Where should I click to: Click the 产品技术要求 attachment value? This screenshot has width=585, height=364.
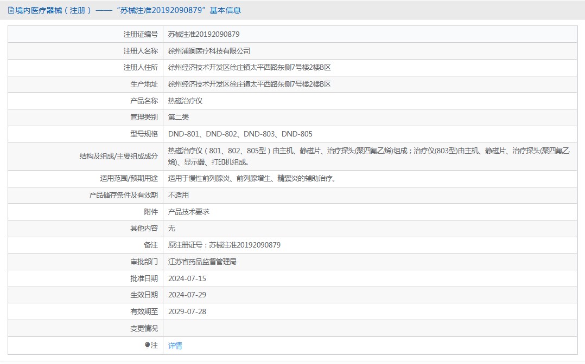(x=188, y=212)
